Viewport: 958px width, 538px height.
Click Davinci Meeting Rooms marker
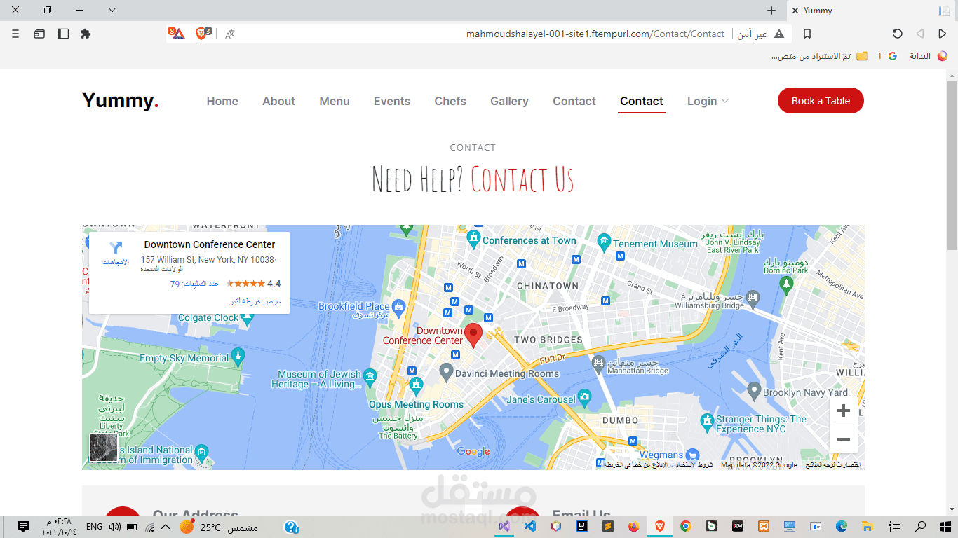click(x=446, y=372)
